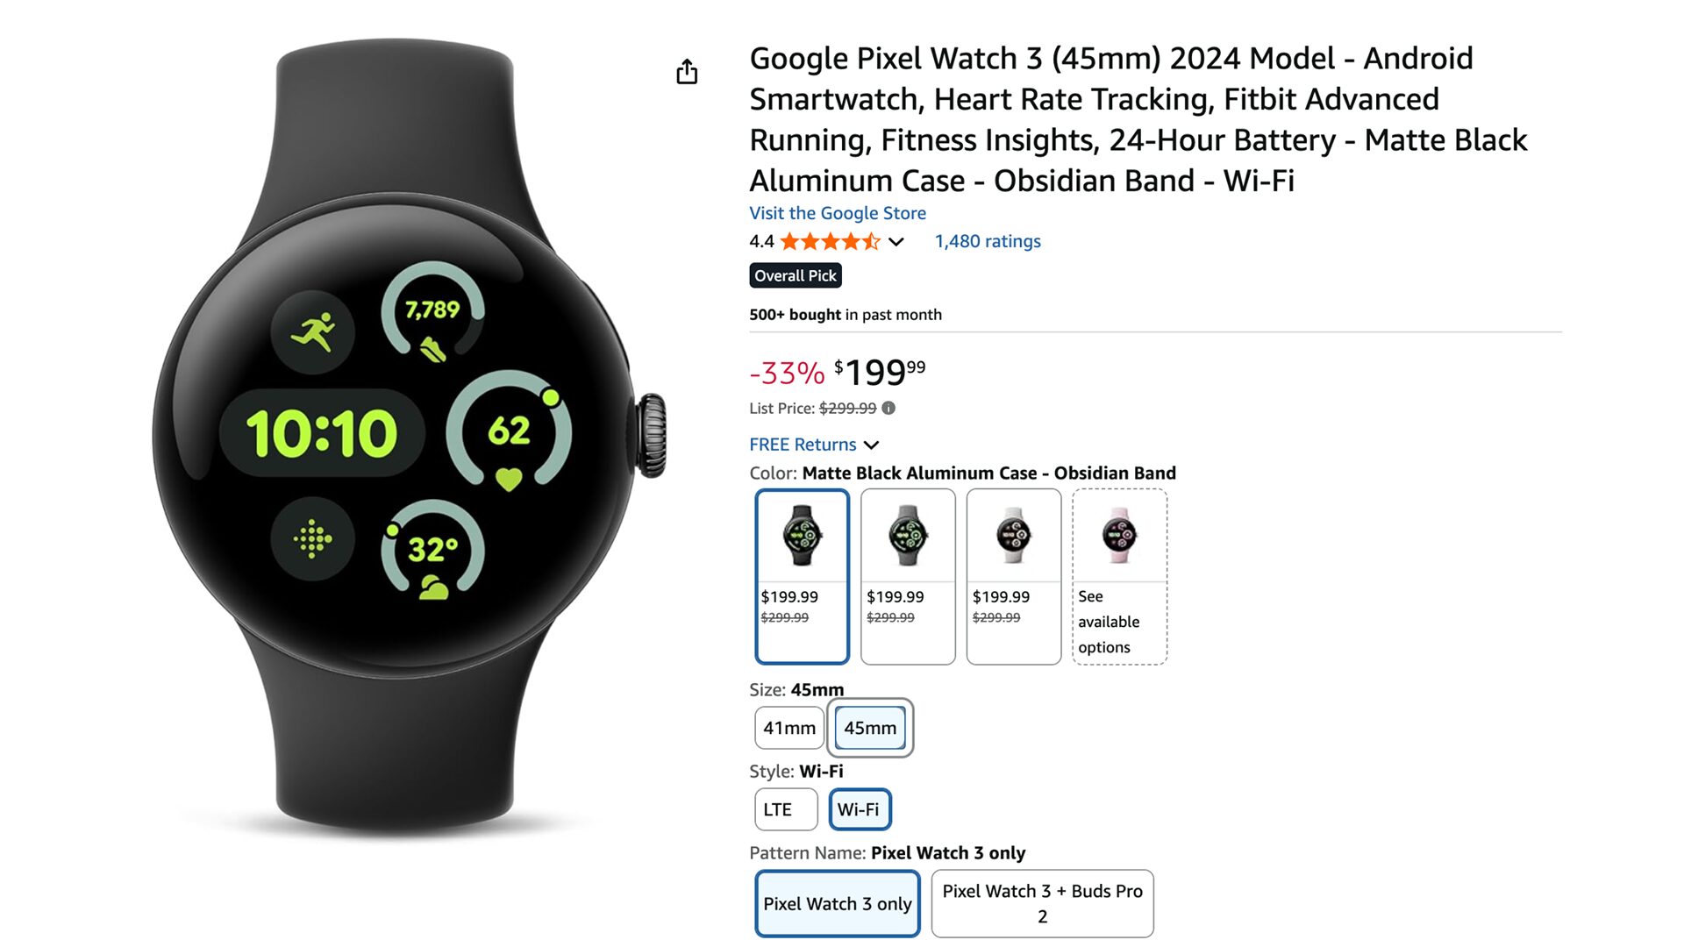Click the orange star rating icons
This screenshot has width=1684, height=947.
pyautogui.click(x=830, y=241)
